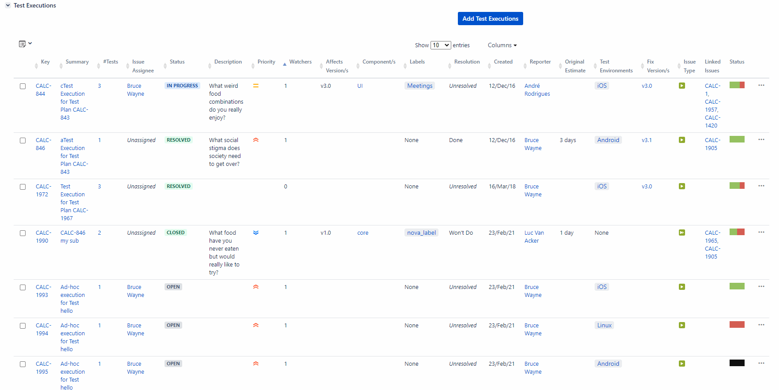Check the CALC-1995 row checkbox

coord(22,364)
